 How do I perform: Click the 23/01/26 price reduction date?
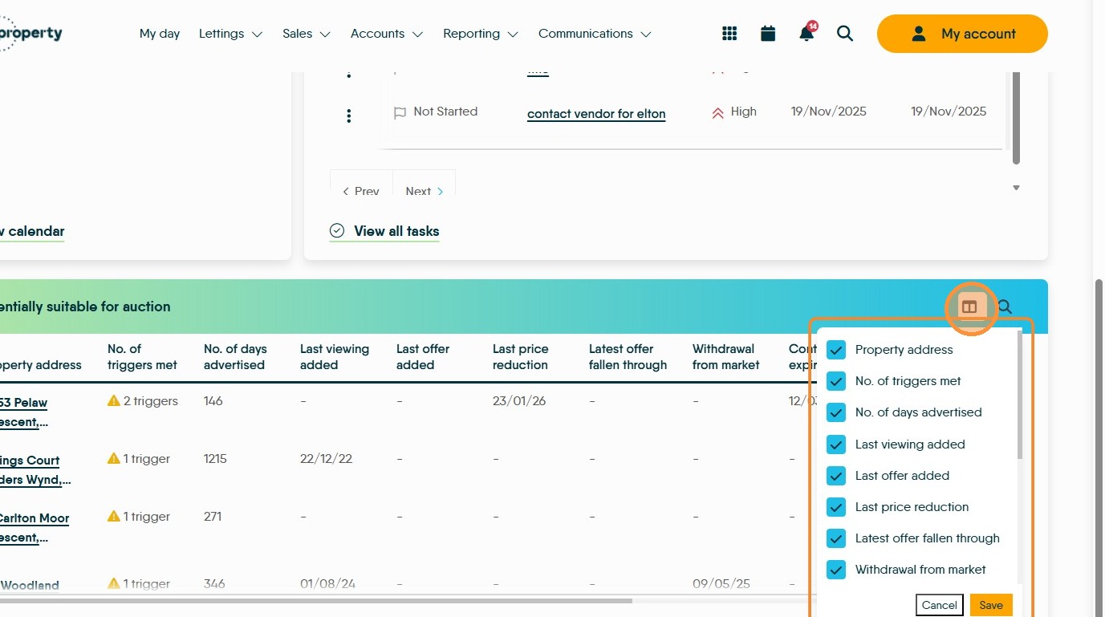tap(519, 400)
